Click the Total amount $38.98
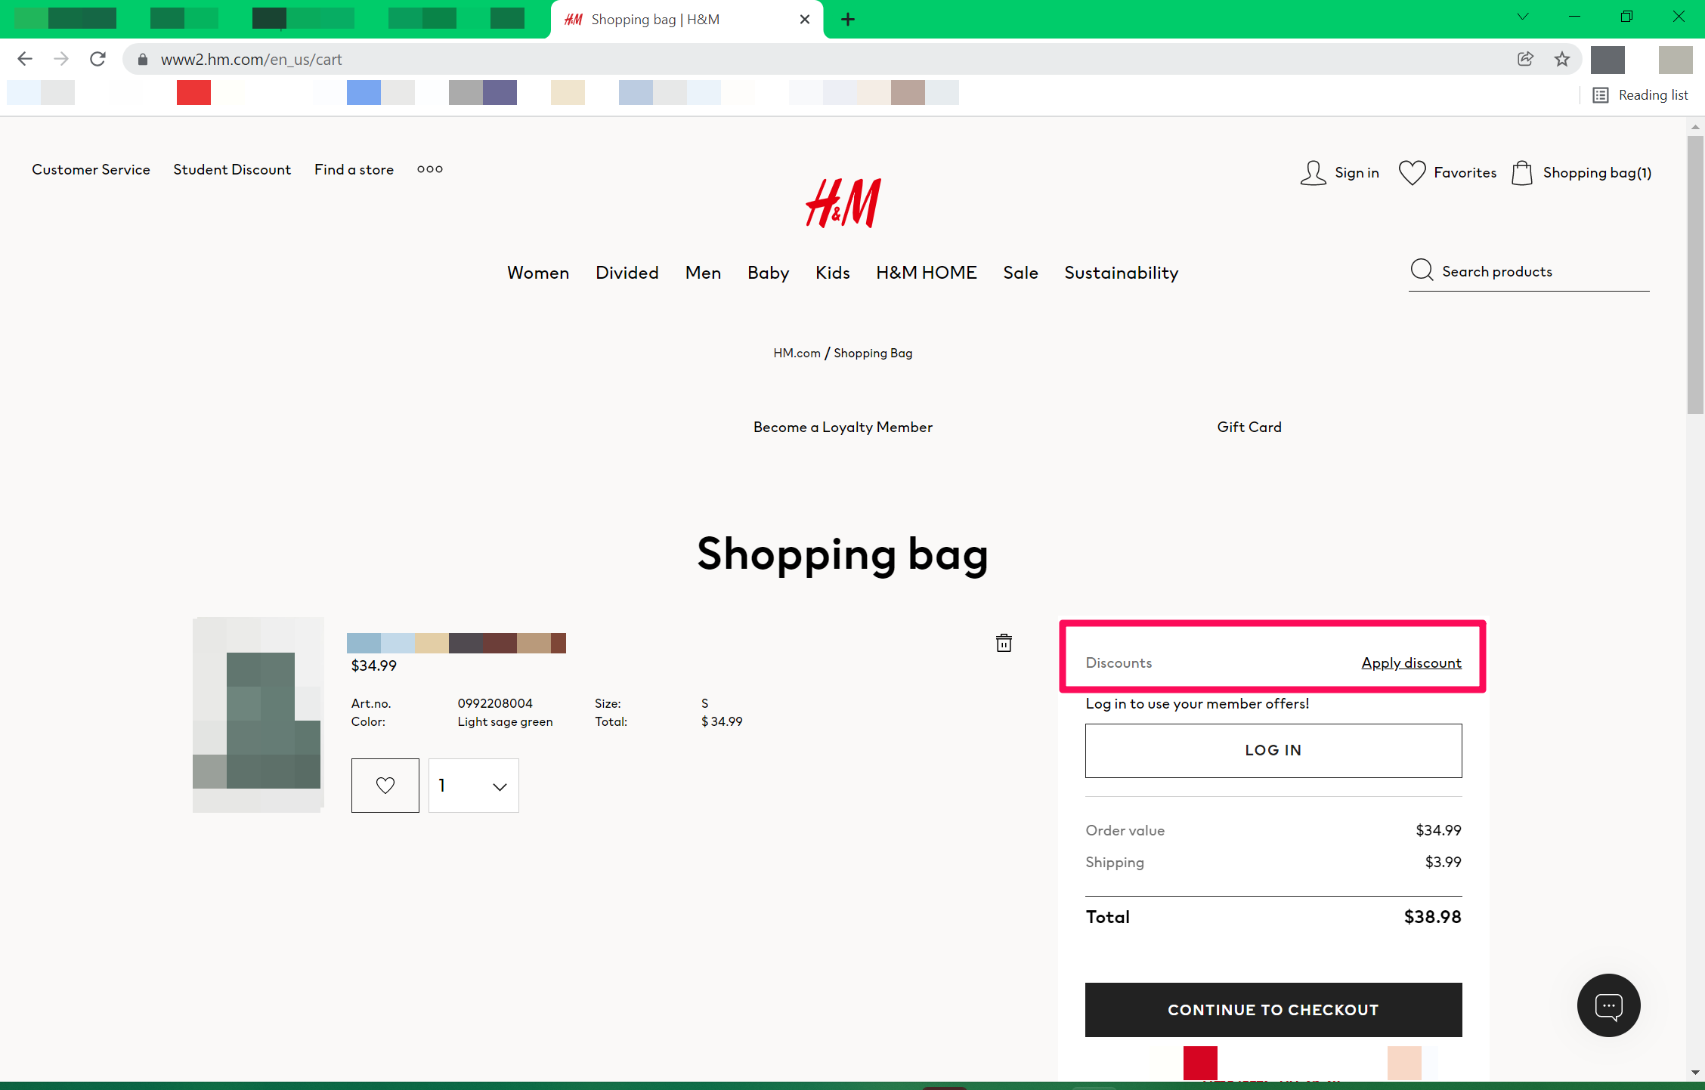 click(x=1432, y=917)
